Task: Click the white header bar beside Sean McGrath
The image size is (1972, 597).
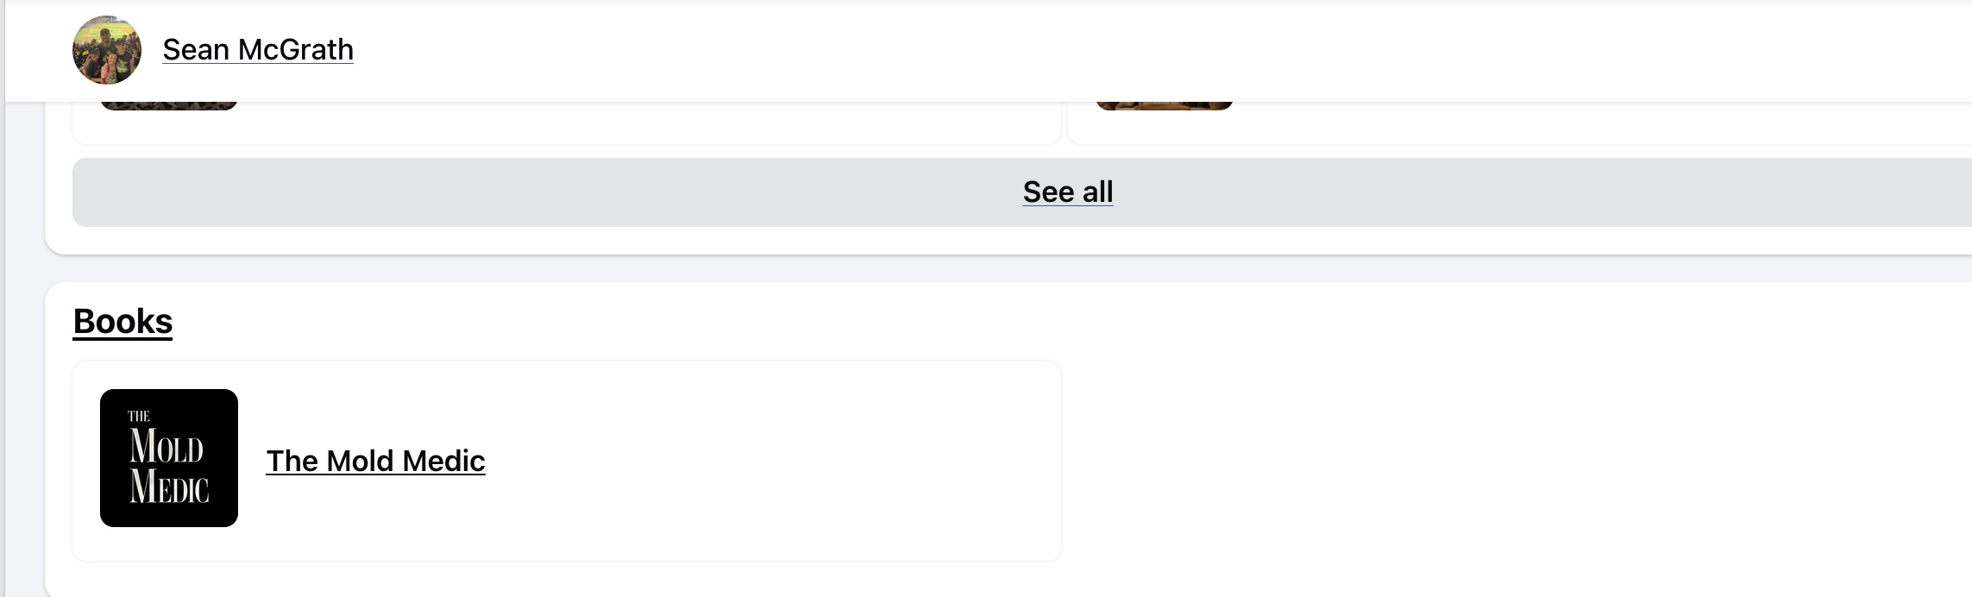Action: tap(1035, 50)
